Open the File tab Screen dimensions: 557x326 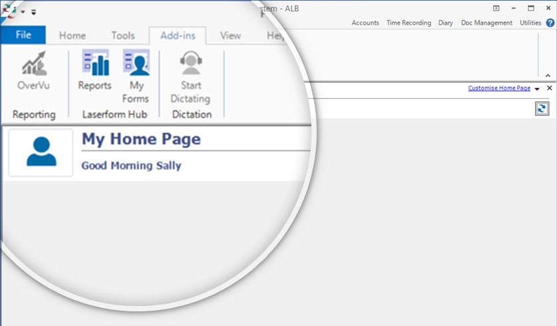point(23,35)
